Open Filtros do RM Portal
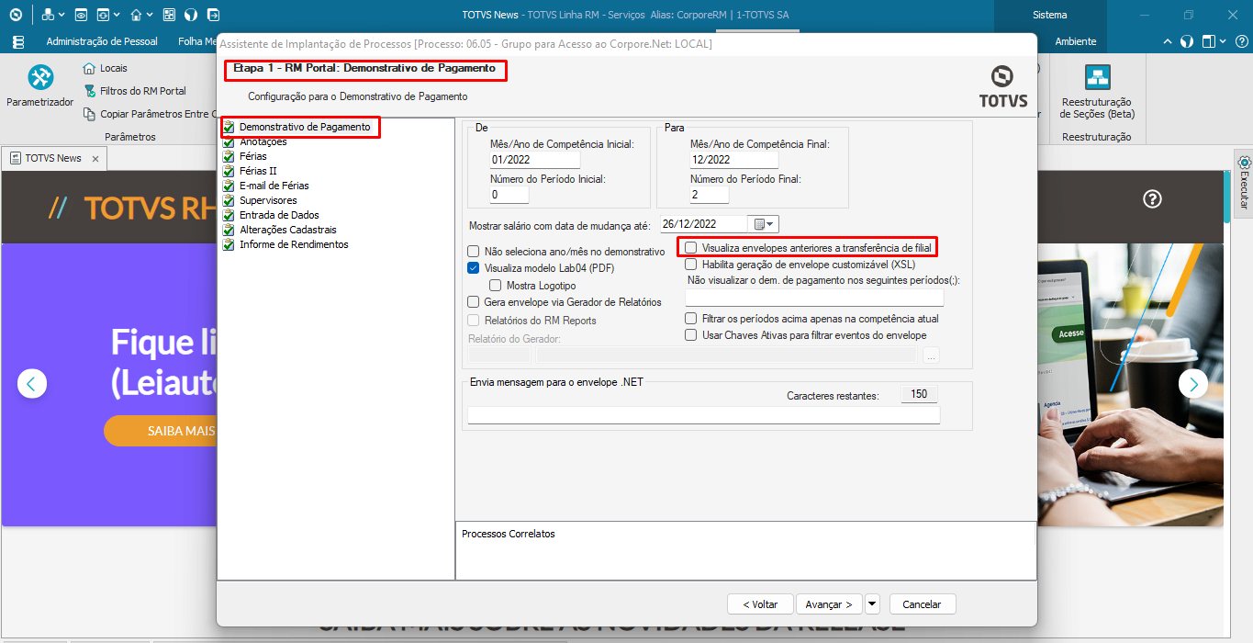The image size is (1253, 643). pyautogui.click(x=135, y=91)
